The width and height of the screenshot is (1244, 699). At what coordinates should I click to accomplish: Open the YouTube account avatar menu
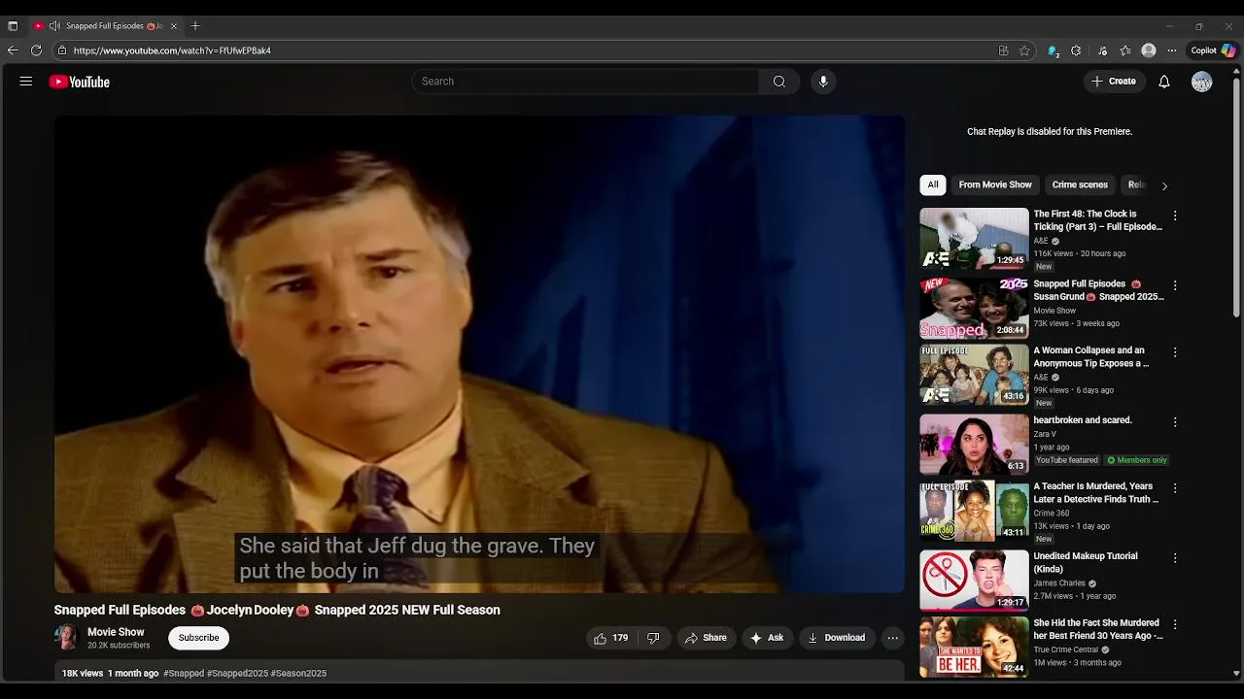click(1202, 82)
